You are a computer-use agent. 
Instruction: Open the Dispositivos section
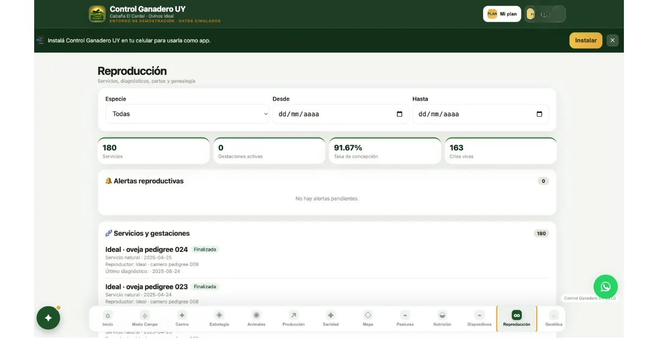point(480,319)
